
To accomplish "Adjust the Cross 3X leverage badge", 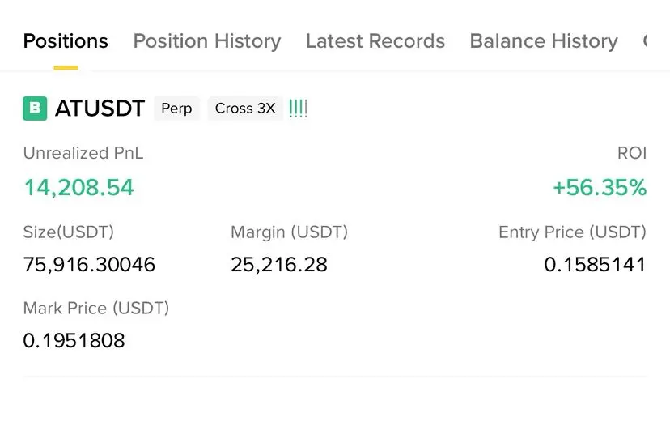I will tap(245, 109).
